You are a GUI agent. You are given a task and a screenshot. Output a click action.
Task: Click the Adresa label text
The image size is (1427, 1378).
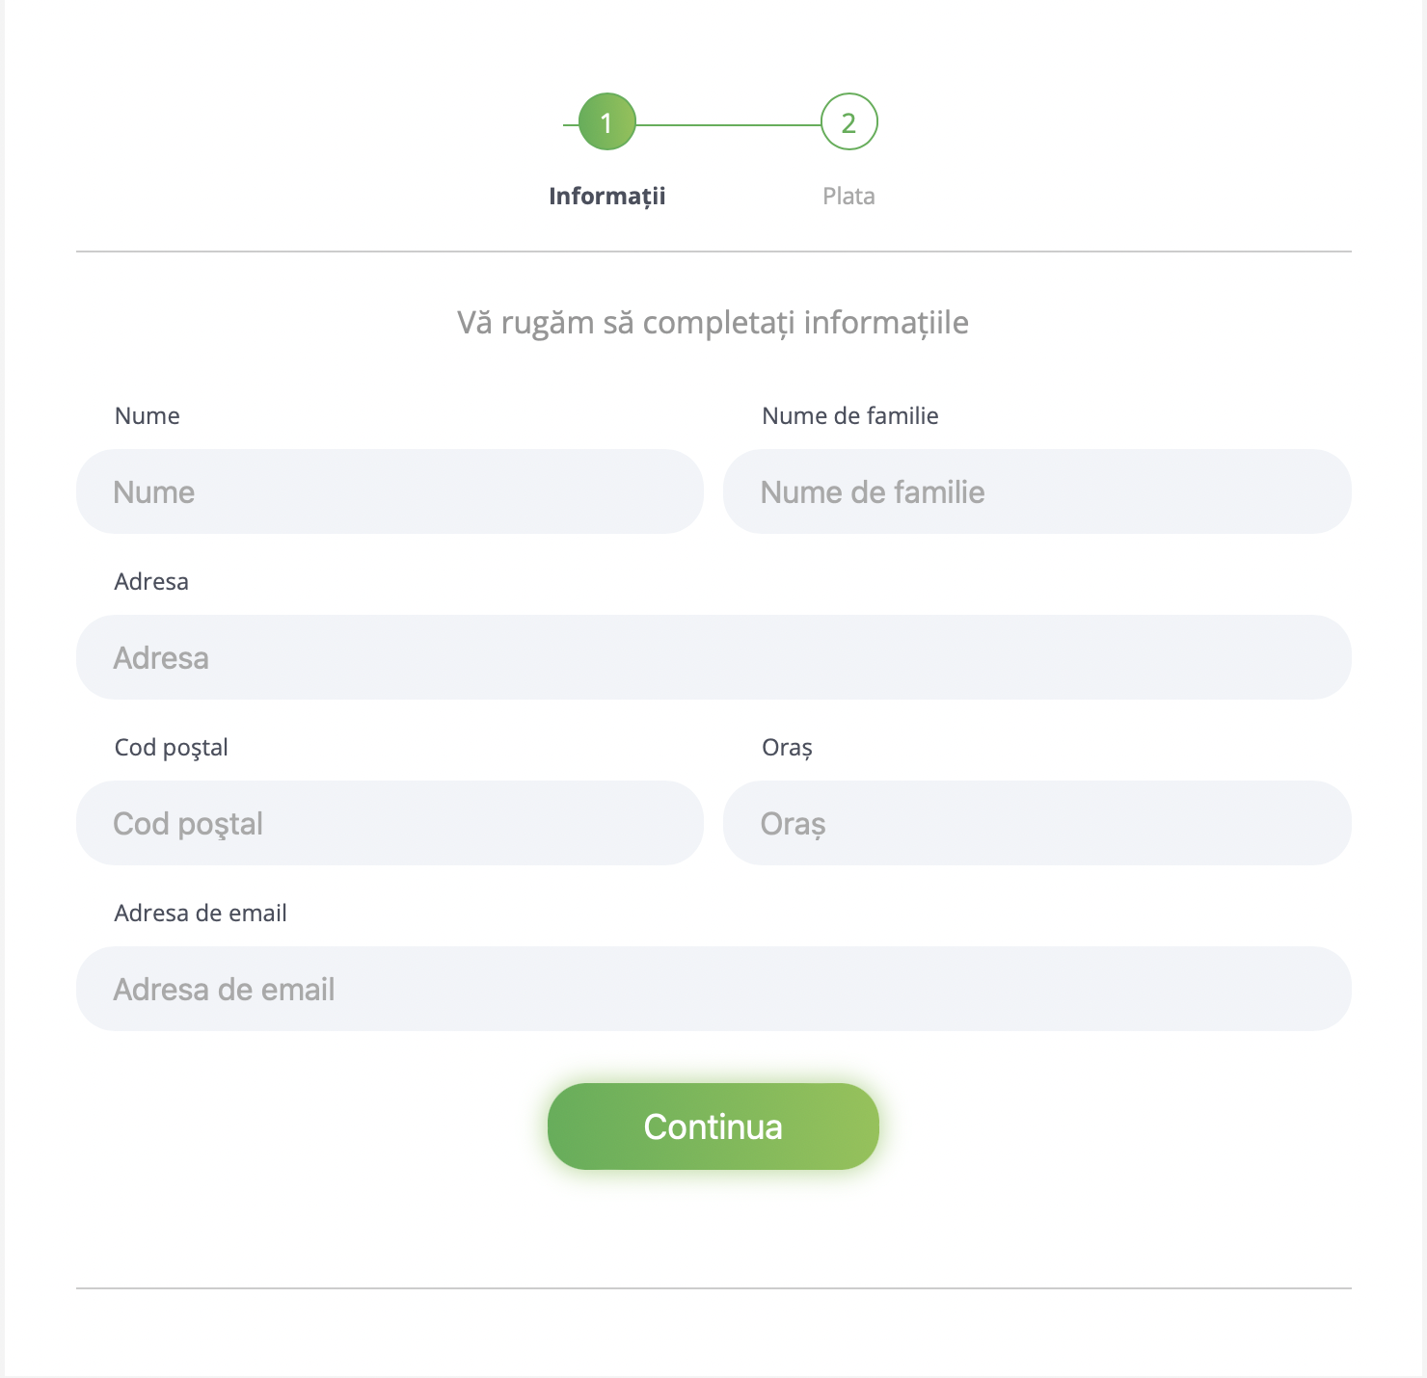[151, 581]
